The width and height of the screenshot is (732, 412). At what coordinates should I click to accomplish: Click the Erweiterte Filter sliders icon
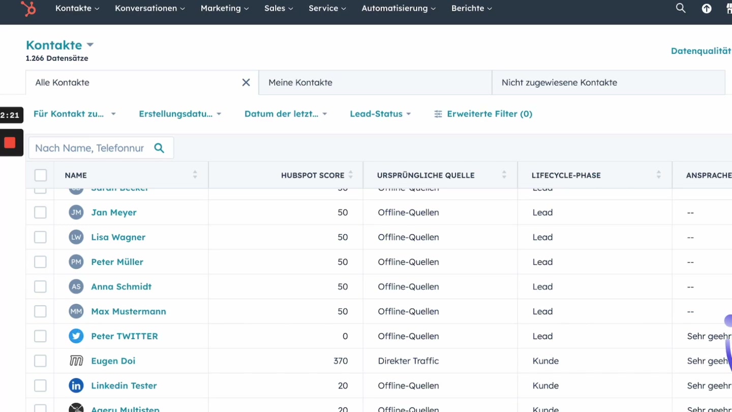coord(438,114)
